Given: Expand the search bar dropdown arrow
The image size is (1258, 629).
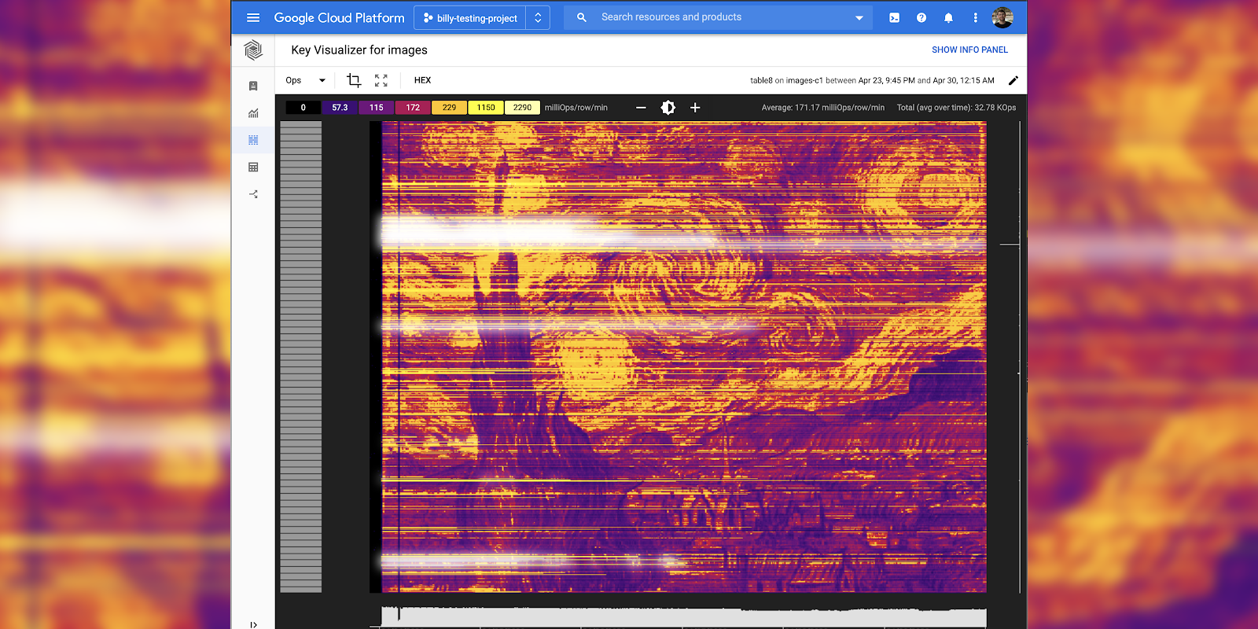Looking at the screenshot, I should [x=859, y=17].
